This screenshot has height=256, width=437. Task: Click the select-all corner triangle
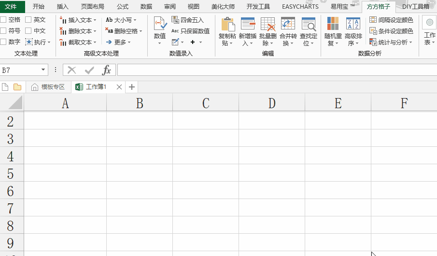coord(15,102)
